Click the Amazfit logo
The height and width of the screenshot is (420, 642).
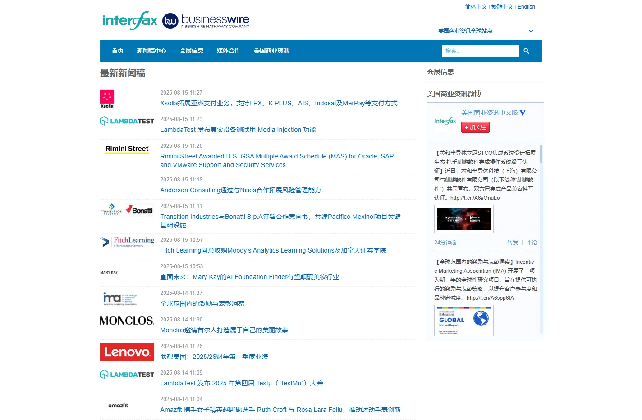point(118,406)
